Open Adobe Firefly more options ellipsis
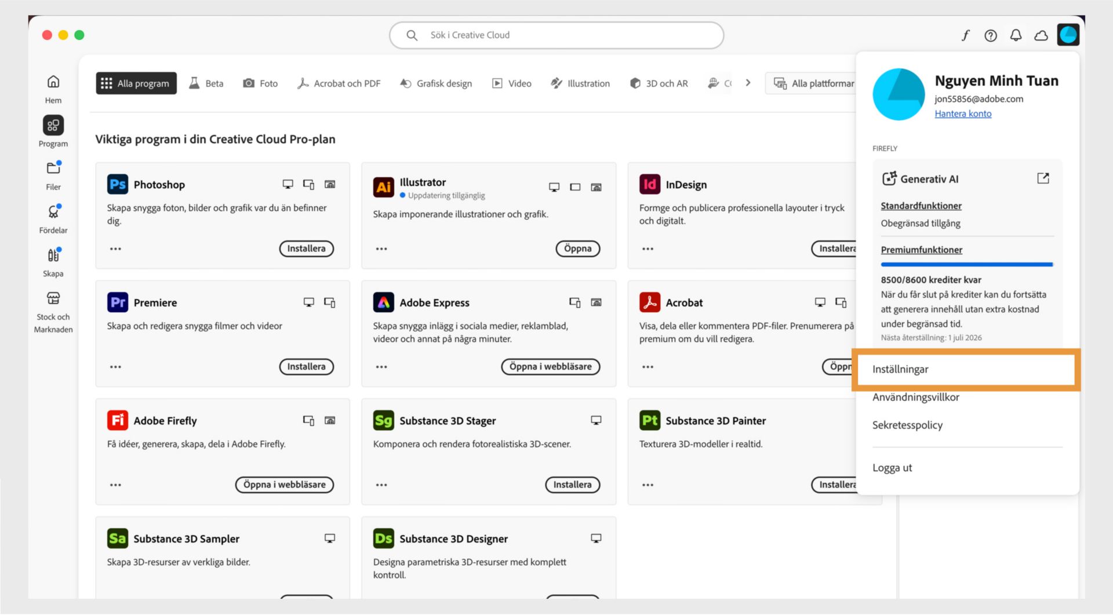This screenshot has height=615, width=1113. click(x=115, y=485)
